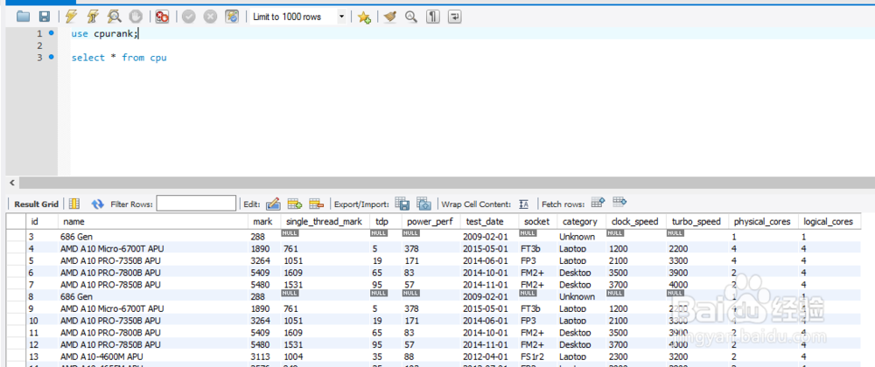Execute the whole script with lightning bolt
The image size is (875, 367).
click(71, 17)
